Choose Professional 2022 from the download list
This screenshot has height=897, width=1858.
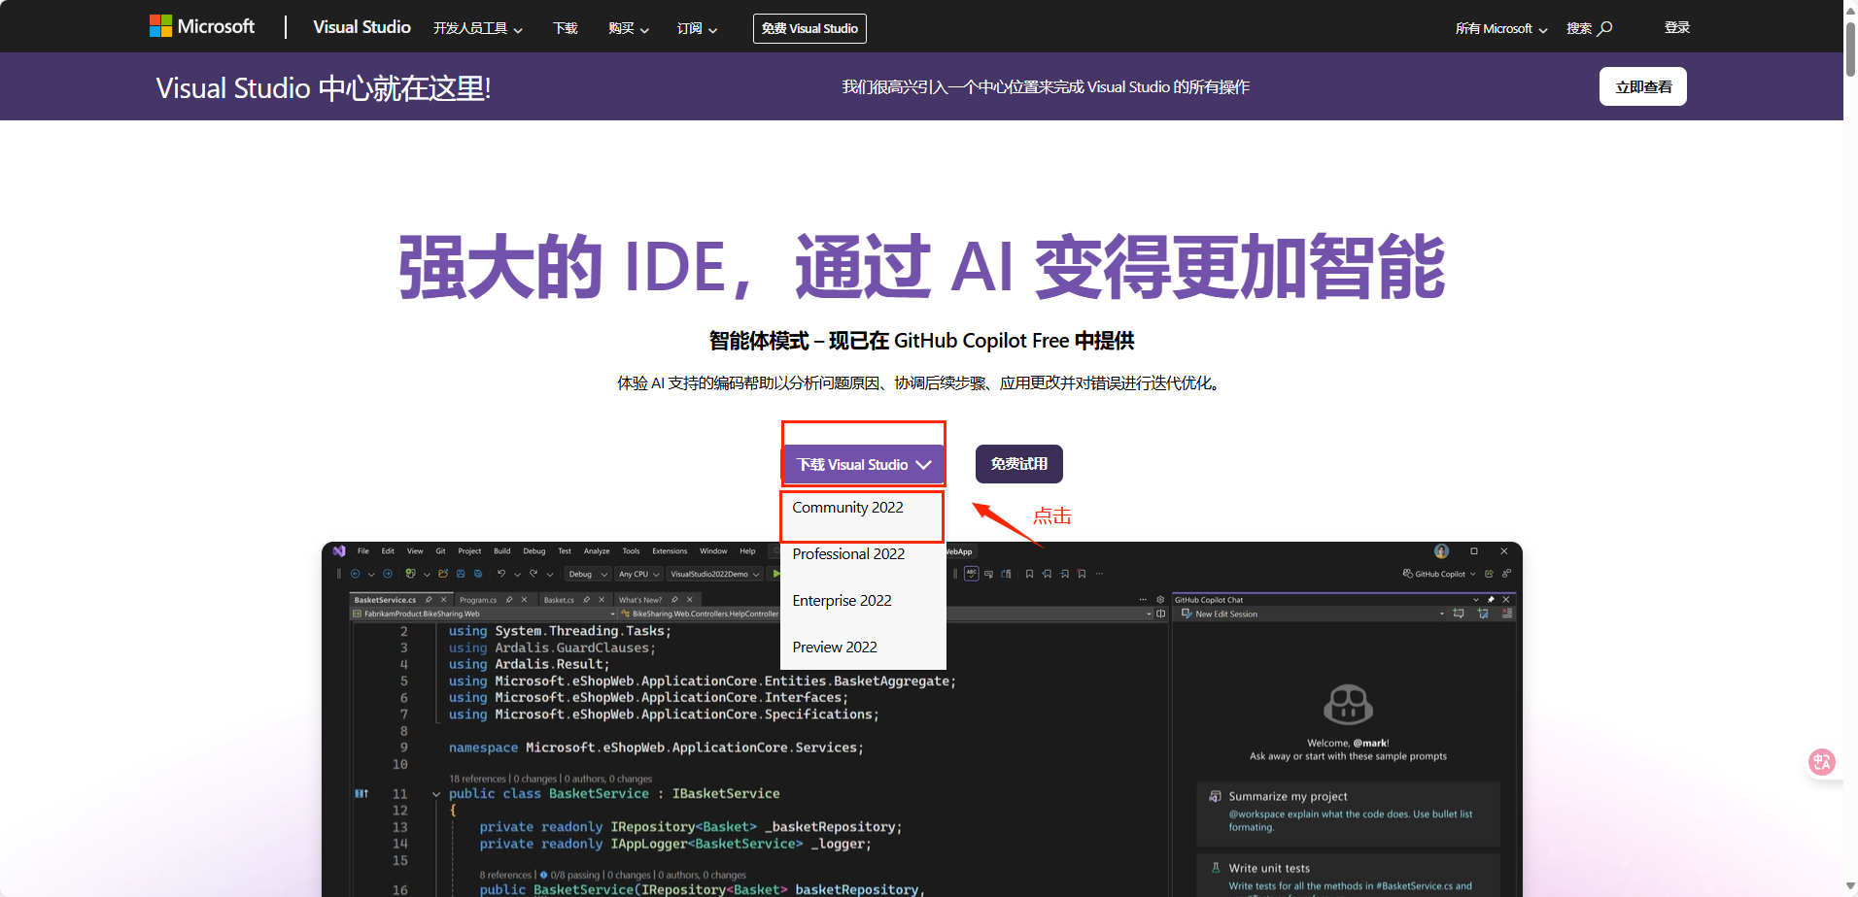848,554
